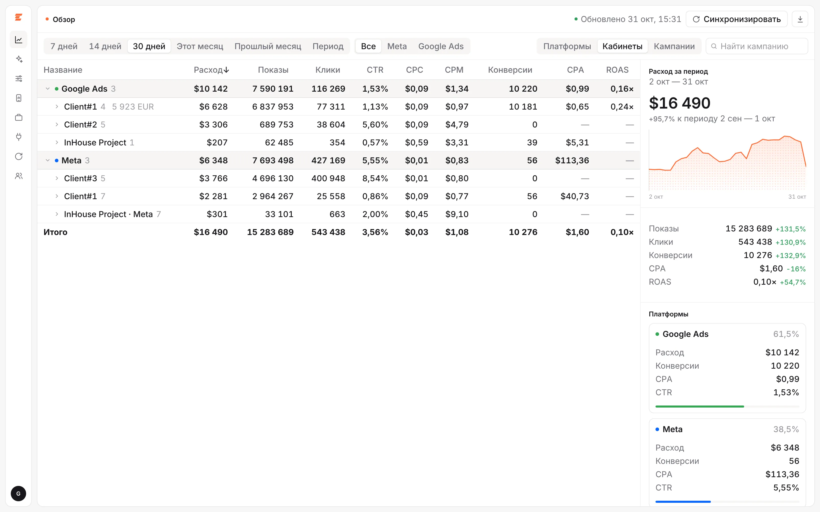Click the orange app logo in the sidebar
This screenshot has width=820, height=512.
click(x=19, y=17)
